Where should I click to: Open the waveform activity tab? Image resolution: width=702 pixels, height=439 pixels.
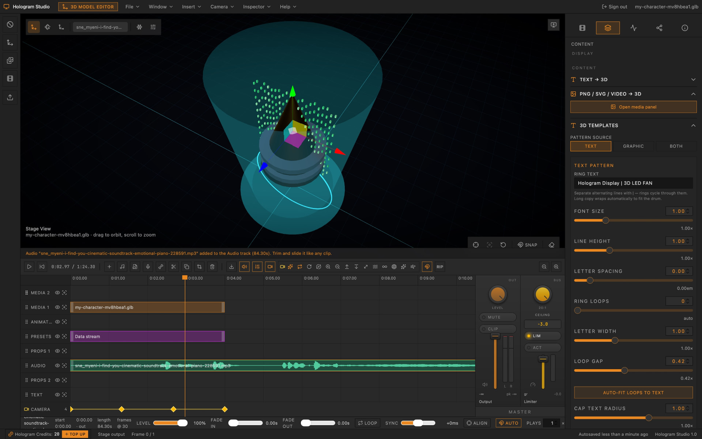click(x=634, y=28)
